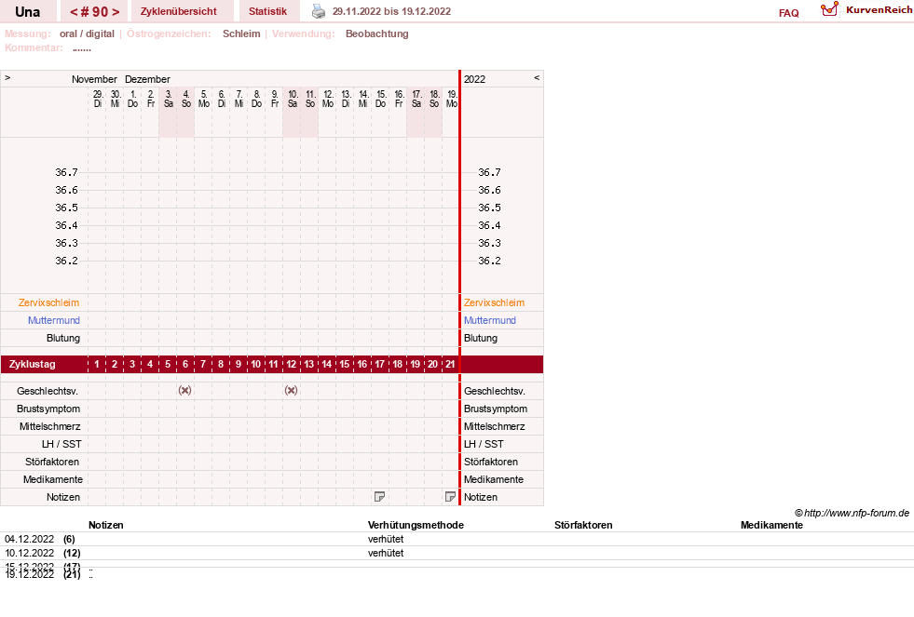
Task: Click the right Notizen row label
Action: tap(481, 497)
